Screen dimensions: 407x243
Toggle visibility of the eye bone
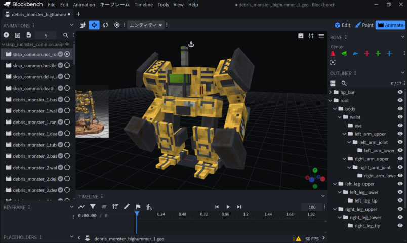pos(400,126)
